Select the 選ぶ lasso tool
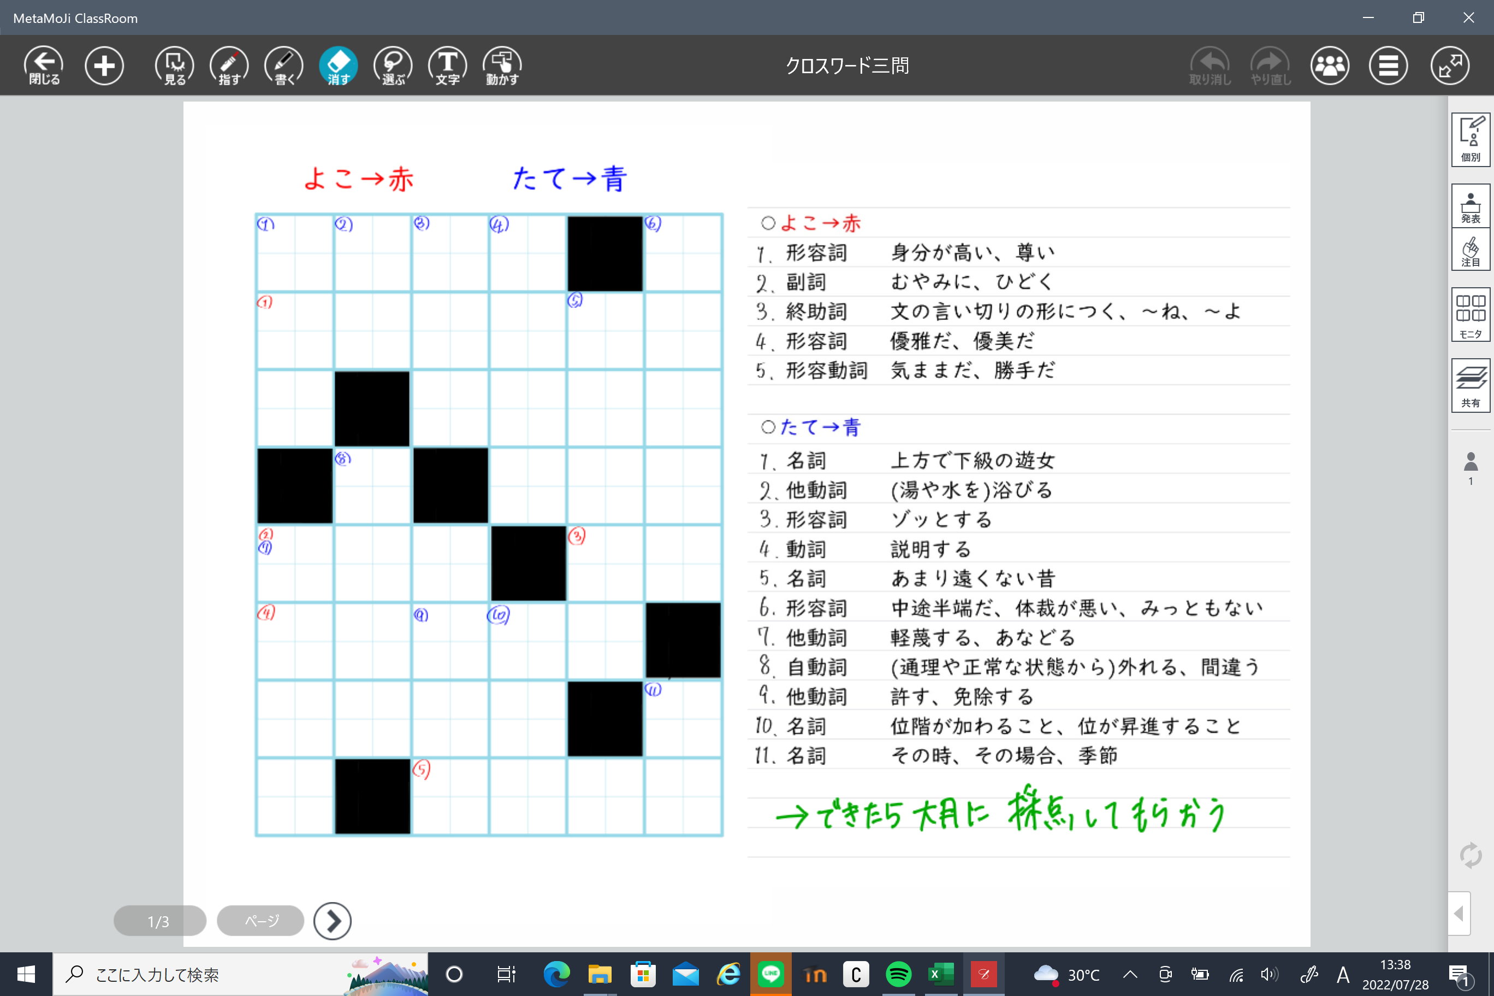The width and height of the screenshot is (1494, 996). [x=393, y=65]
